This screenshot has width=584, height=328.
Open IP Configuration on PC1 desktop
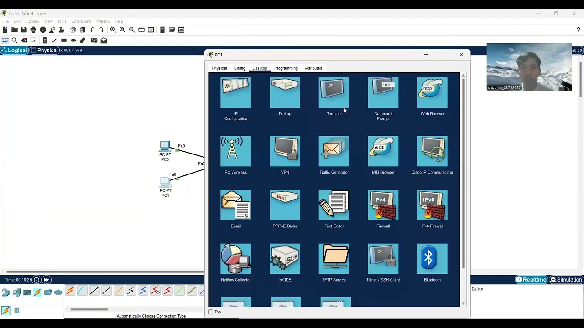235,93
